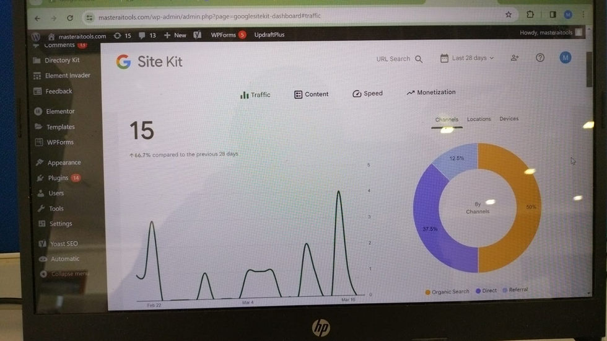Click the Direct legend item

click(x=486, y=291)
